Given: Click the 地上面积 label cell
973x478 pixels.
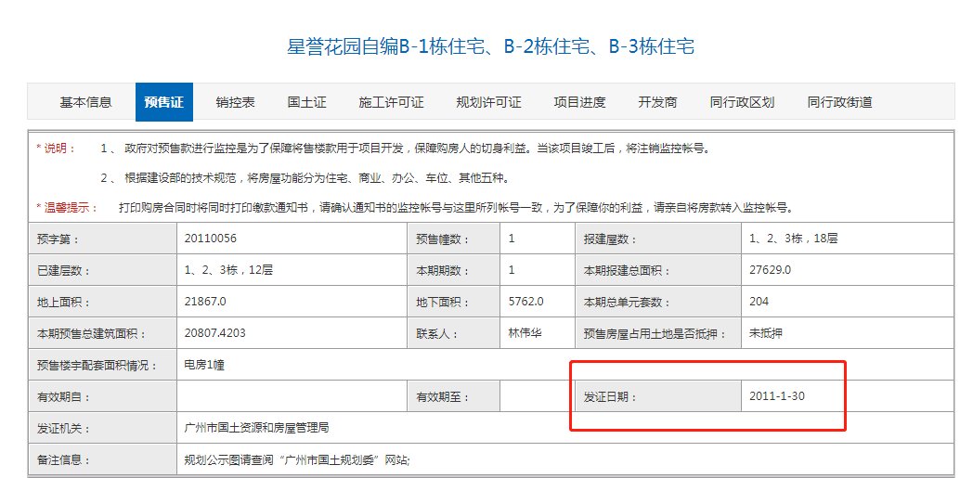Looking at the screenshot, I should click(102, 302).
